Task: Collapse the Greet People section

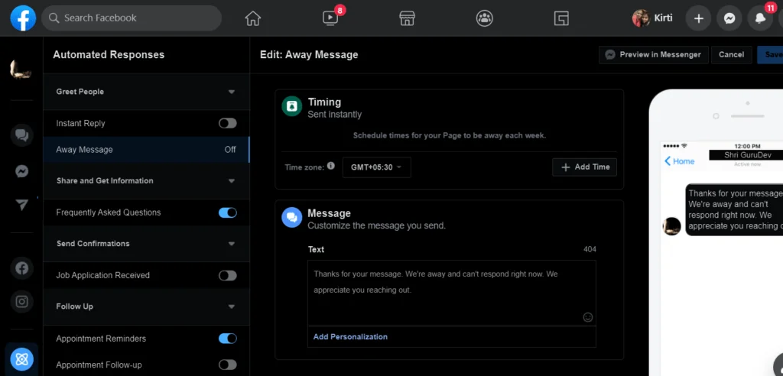Action: pyautogui.click(x=232, y=92)
